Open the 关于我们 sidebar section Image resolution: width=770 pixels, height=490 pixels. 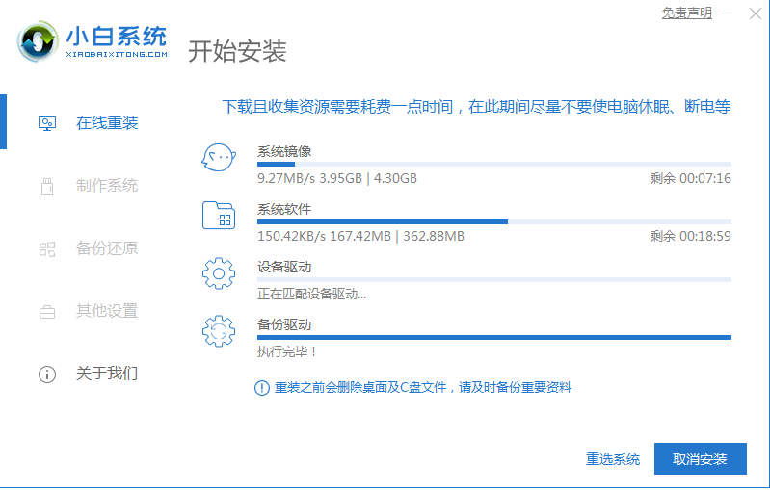[106, 374]
